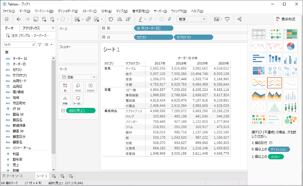Viewport: 303px width, 186px height.
Task: Select the box-and-whisker plot chart type
Action: [291, 107]
